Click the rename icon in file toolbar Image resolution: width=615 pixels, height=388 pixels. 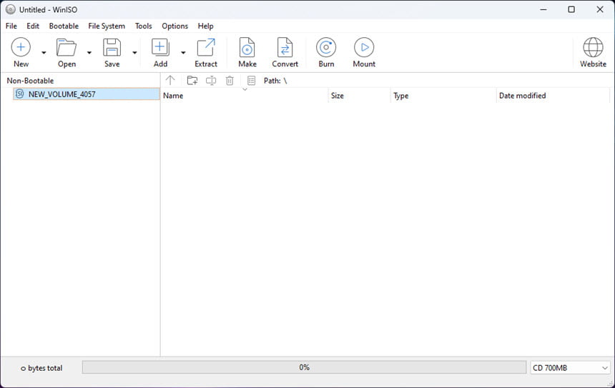pos(211,80)
